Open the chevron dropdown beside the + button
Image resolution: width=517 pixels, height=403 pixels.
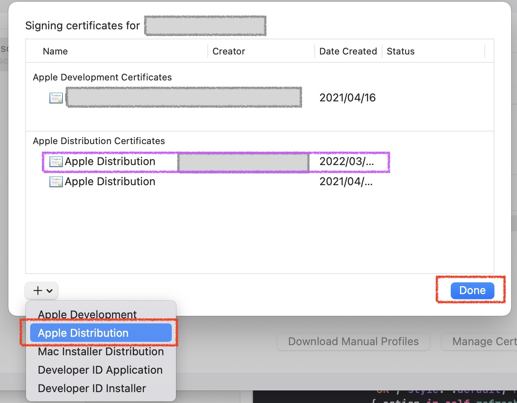(x=48, y=290)
